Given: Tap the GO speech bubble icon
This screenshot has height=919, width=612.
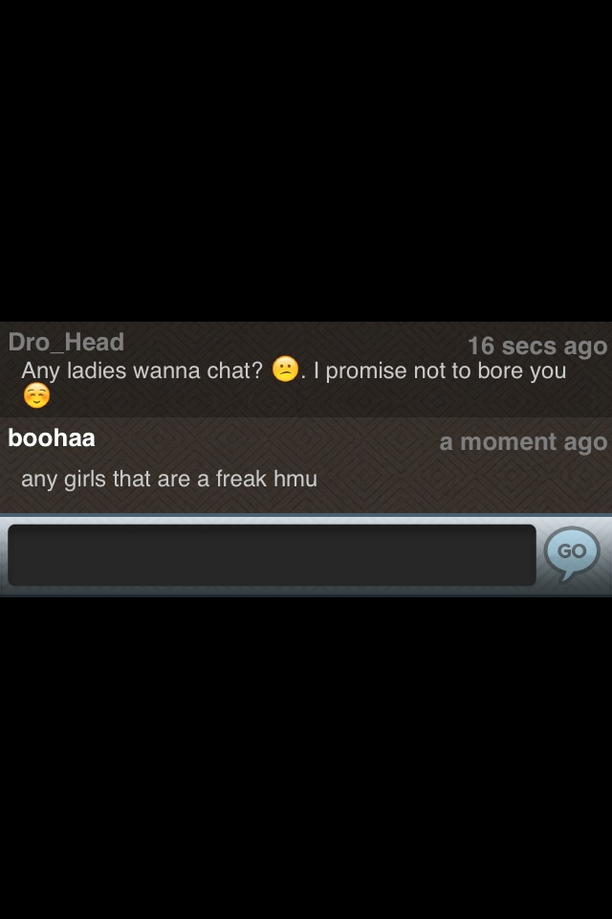Looking at the screenshot, I should tap(572, 551).
